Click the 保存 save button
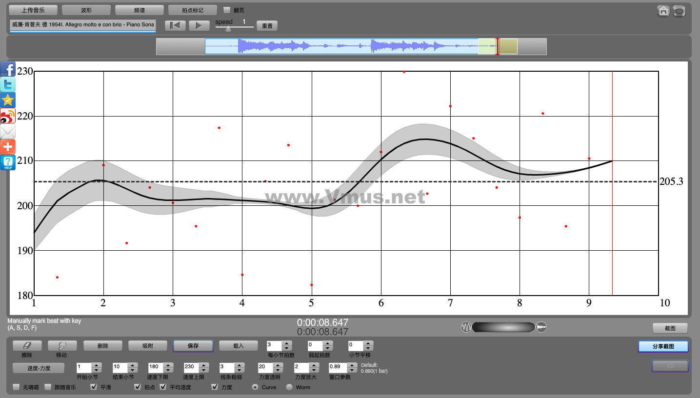Screen dimensions: 700x398 pos(193,345)
